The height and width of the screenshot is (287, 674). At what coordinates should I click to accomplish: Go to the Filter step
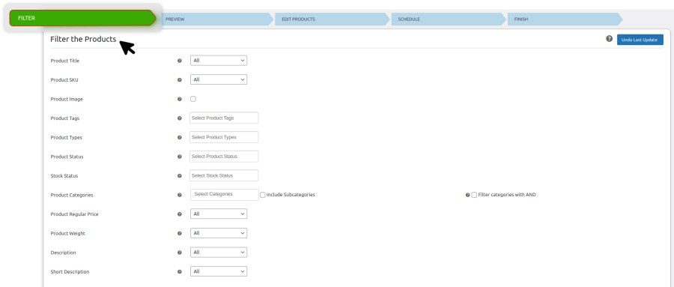tap(82, 18)
